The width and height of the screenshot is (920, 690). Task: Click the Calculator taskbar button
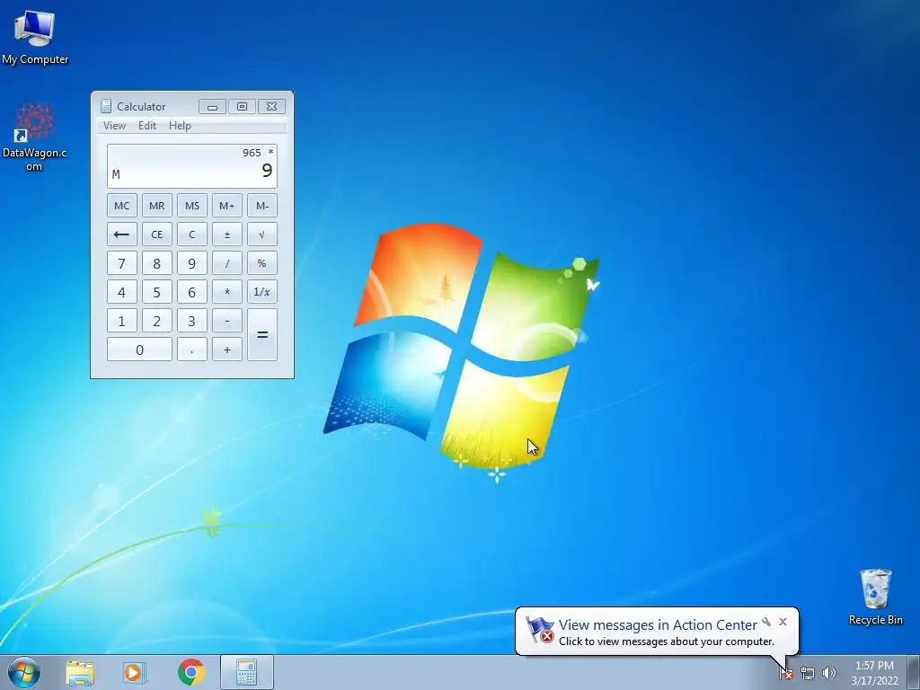click(246, 672)
